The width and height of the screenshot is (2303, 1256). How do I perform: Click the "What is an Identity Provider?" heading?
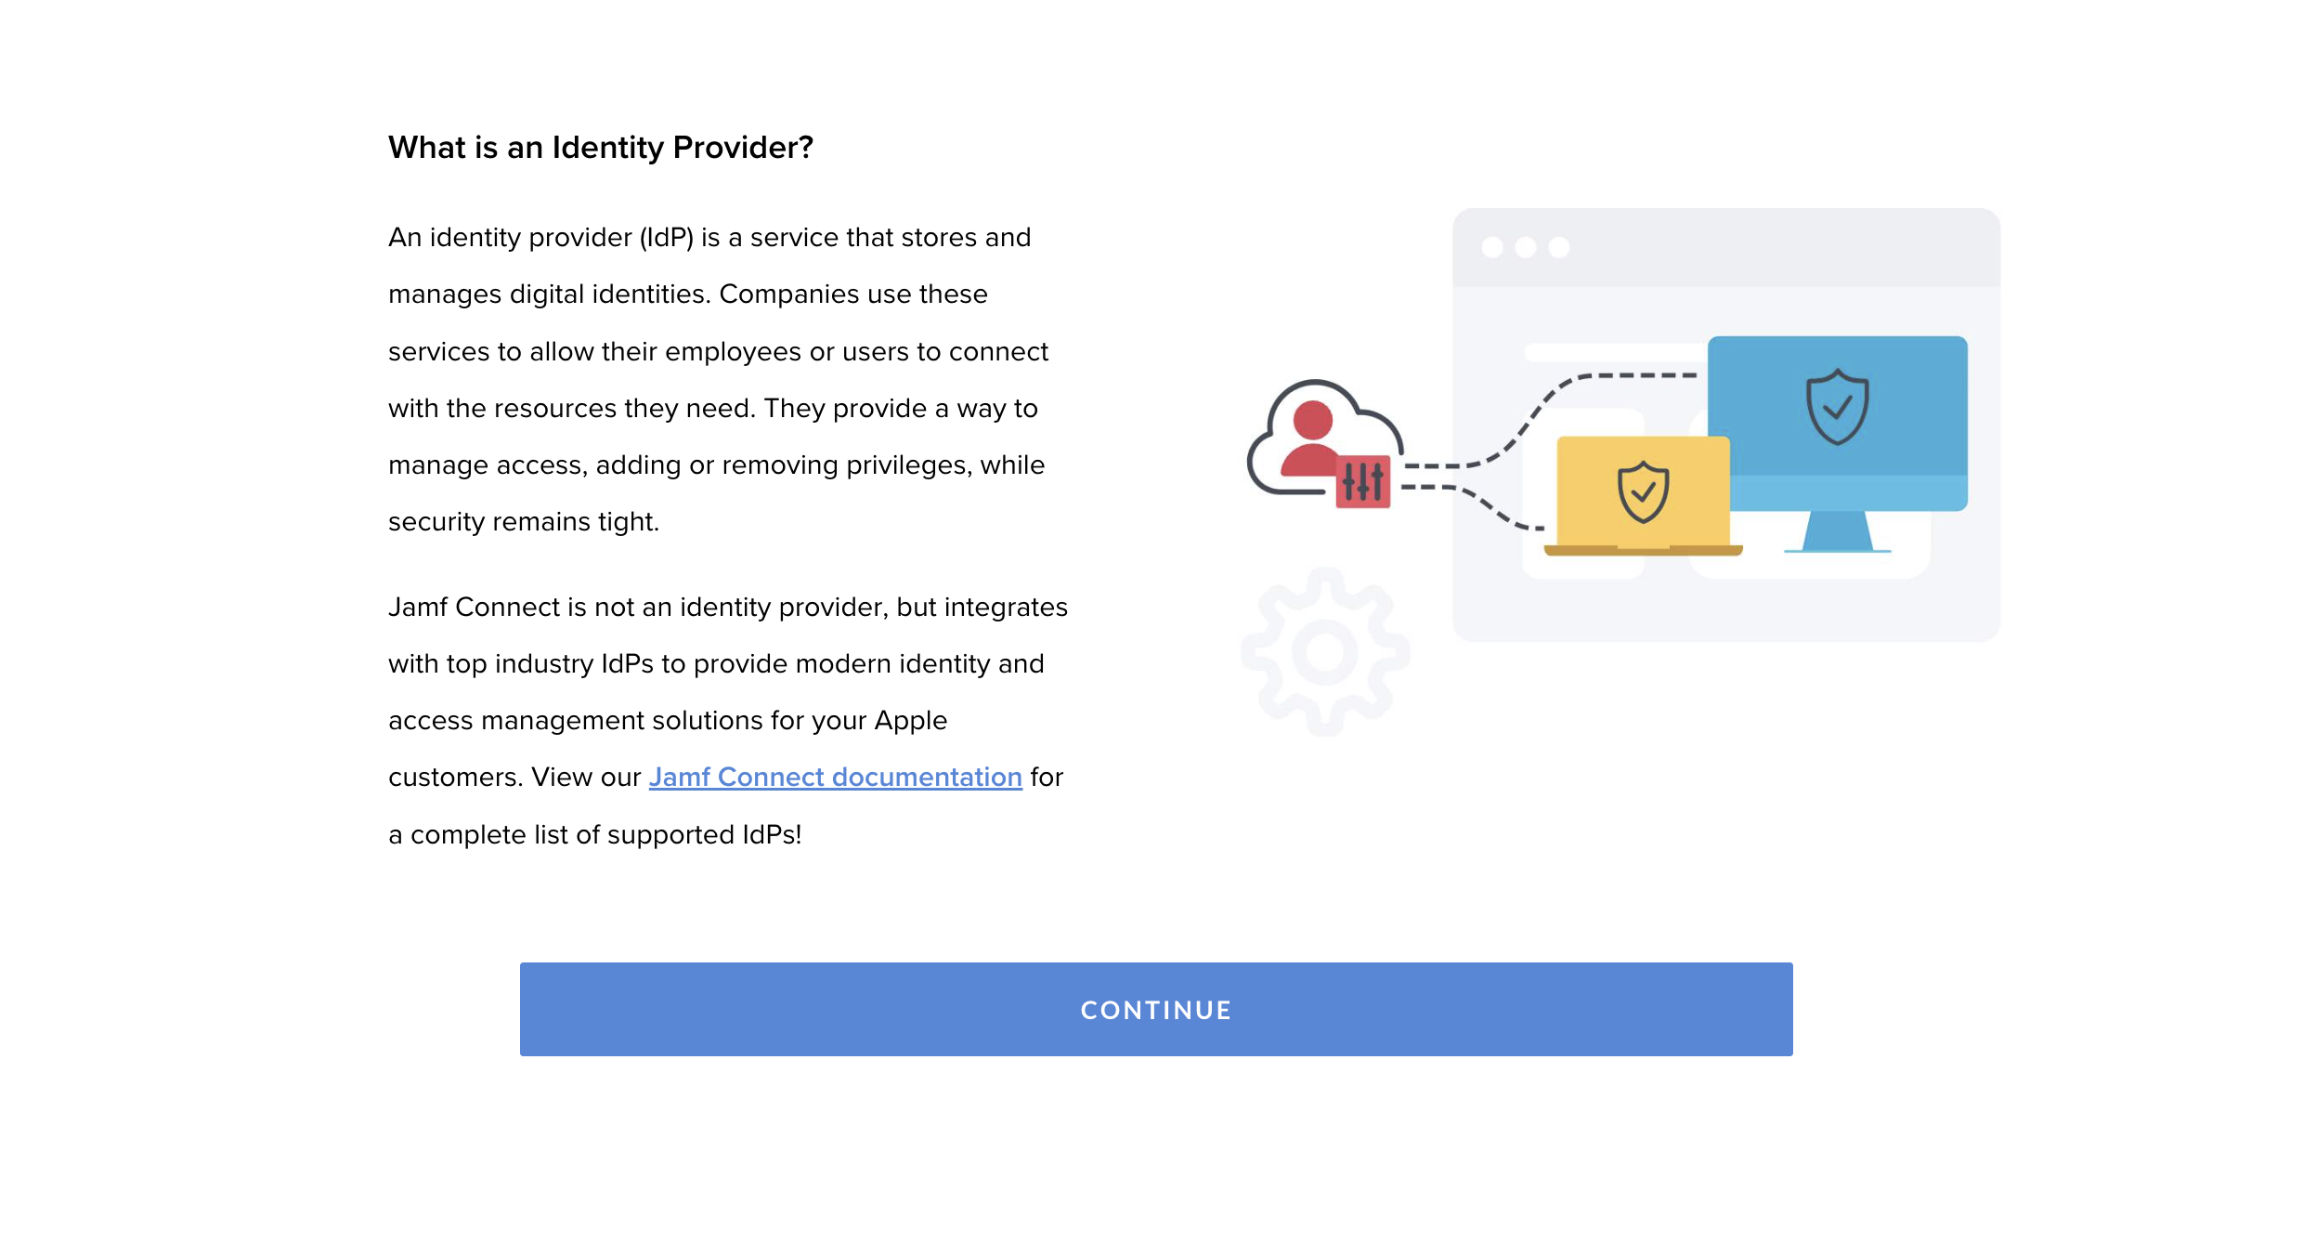click(x=601, y=148)
